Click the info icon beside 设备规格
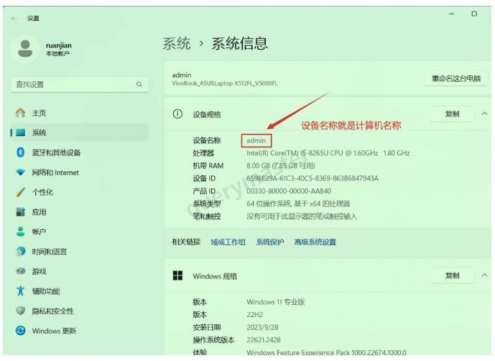This screenshot has height=361, width=495. (177, 114)
